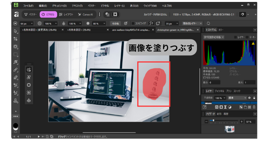Viewport: 269px width, 141px height.
Task: Expand the histogram panel options menu
Action: pyautogui.click(x=255, y=30)
